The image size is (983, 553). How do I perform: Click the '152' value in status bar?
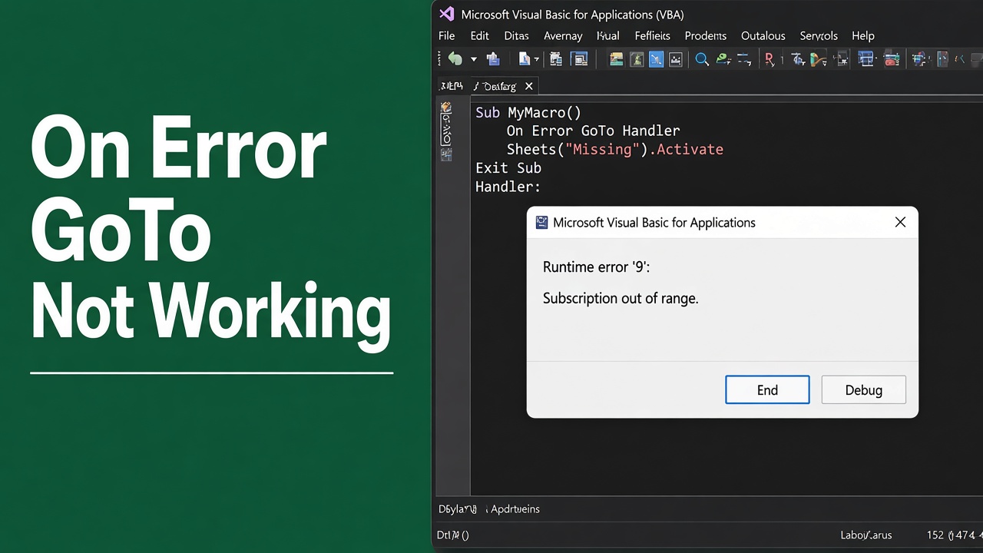tap(935, 535)
